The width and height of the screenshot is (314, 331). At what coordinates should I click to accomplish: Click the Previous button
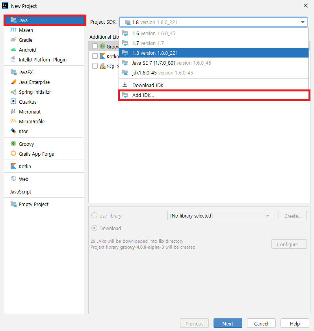click(x=194, y=324)
